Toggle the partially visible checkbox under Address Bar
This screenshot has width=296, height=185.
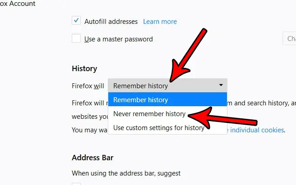tap(76, 184)
